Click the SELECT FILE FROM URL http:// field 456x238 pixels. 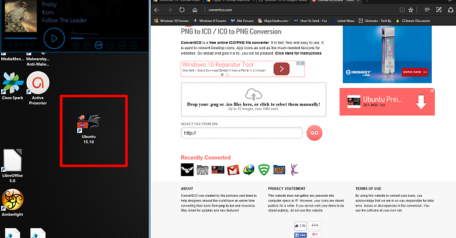(241, 133)
